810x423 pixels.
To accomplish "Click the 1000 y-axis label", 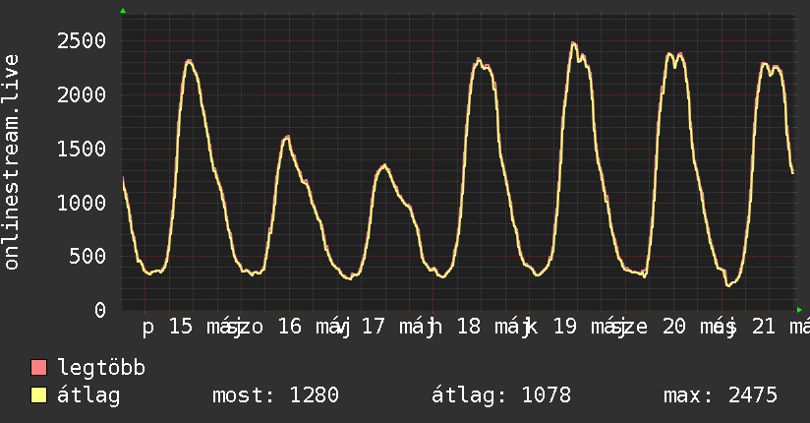I will pos(82,203).
